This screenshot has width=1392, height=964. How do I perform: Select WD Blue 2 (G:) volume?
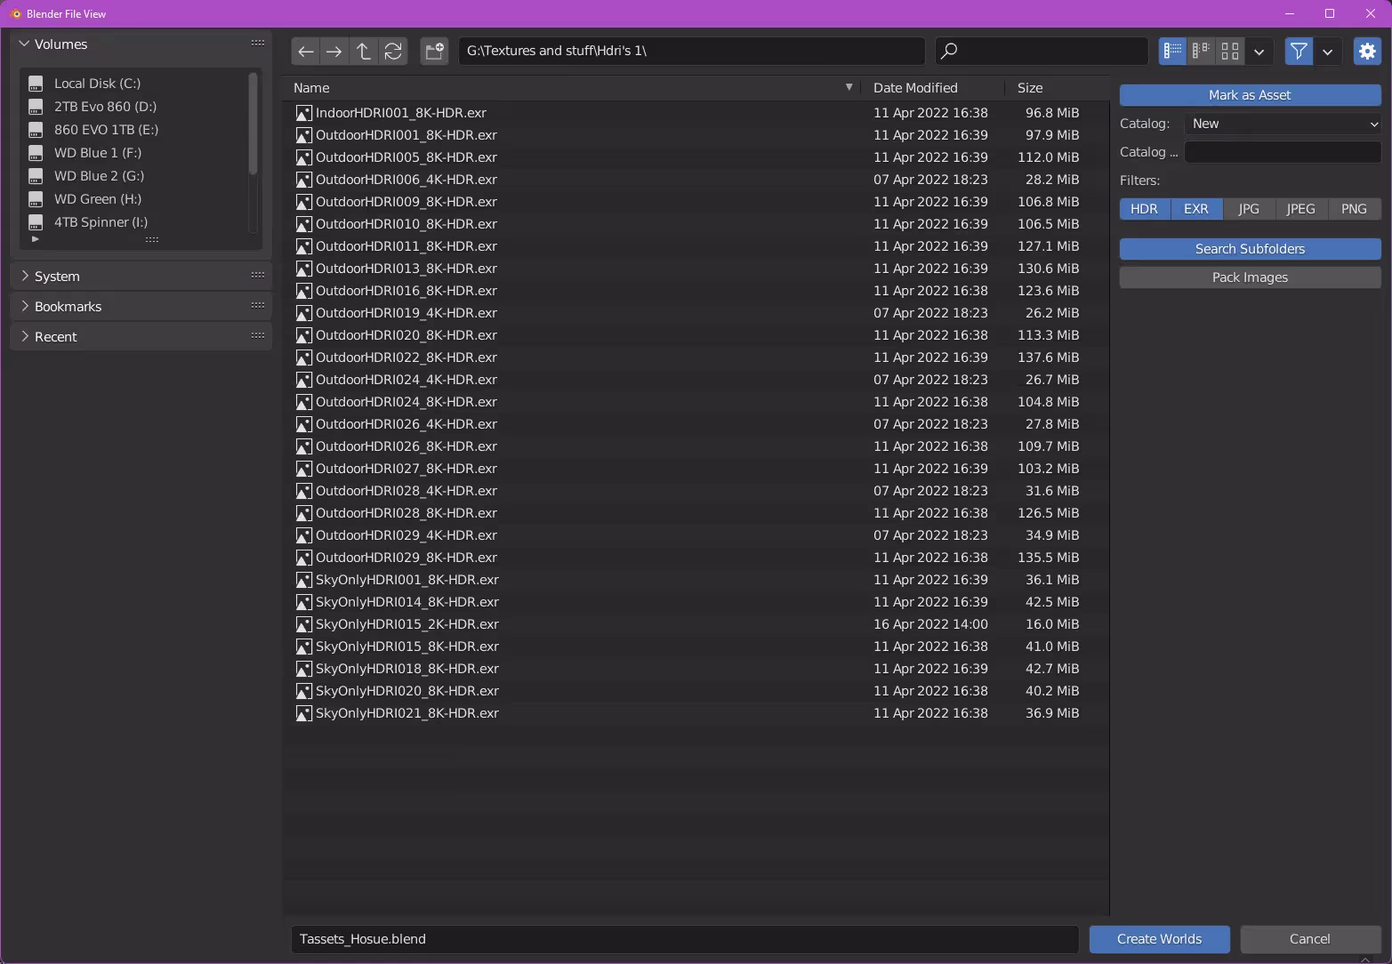[99, 176]
